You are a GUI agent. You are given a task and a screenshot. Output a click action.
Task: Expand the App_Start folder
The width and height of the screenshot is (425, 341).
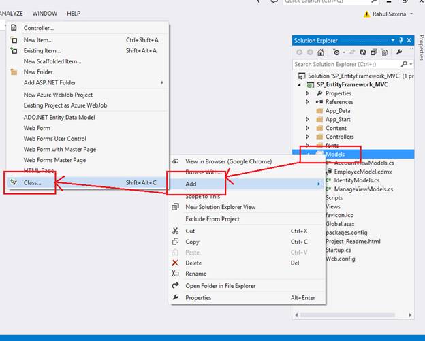click(x=307, y=119)
